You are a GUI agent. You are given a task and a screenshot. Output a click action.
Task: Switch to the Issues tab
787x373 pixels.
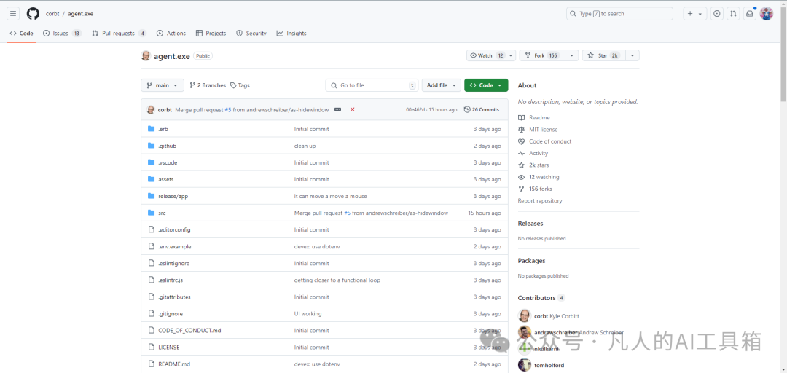[x=62, y=33]
